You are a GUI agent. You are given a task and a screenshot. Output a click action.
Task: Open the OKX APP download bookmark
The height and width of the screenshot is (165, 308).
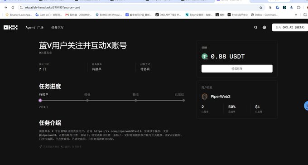168,15
